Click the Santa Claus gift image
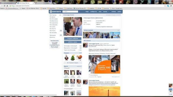The height and width of the screenshot is (97, 173). (66, 58)
